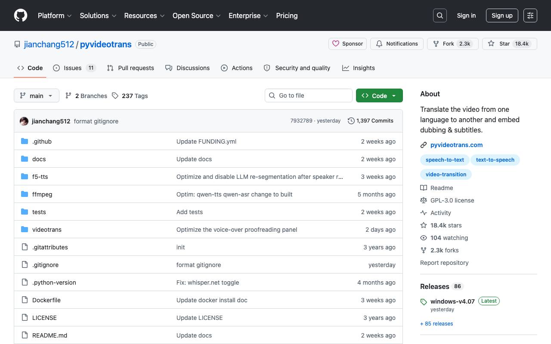Open the main branch selector dropdown
This screenshot has height=344, width=551.
point(36,95)
